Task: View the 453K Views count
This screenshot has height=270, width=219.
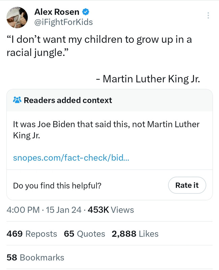Action: (111, 210)
